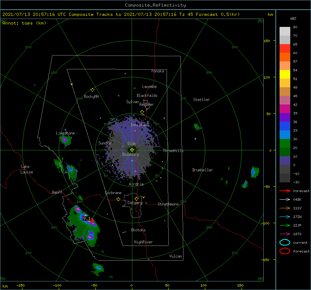Click the ThreeHills city label
The height and width of the screenshot is (290, 311).
173,151
